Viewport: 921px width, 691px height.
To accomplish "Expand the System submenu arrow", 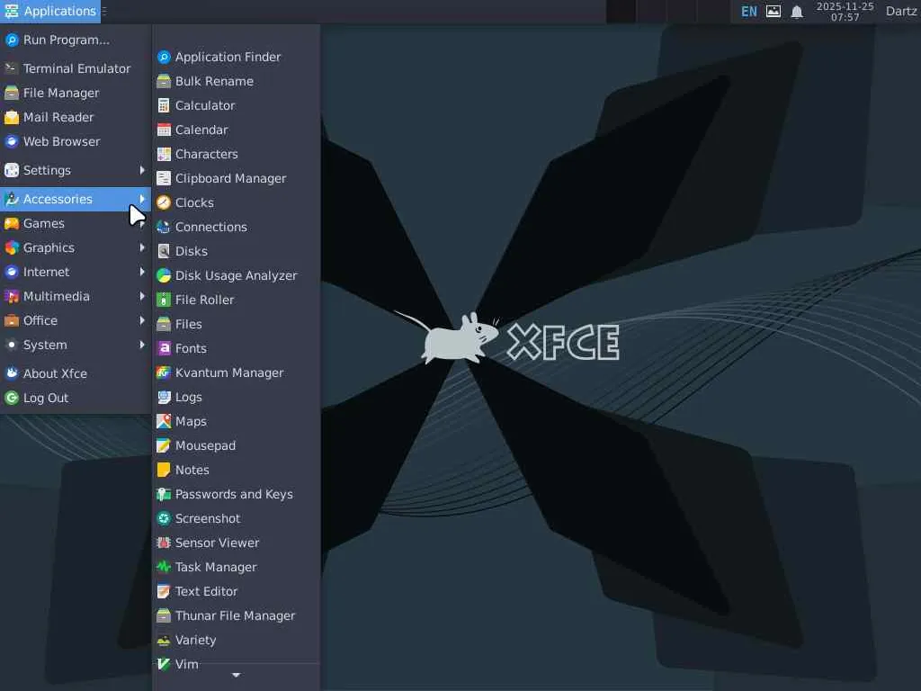I will tap(142, 345).
